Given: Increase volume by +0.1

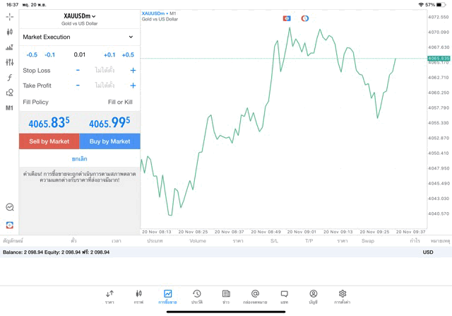Looking at the screenshot, I should (109, 54).
